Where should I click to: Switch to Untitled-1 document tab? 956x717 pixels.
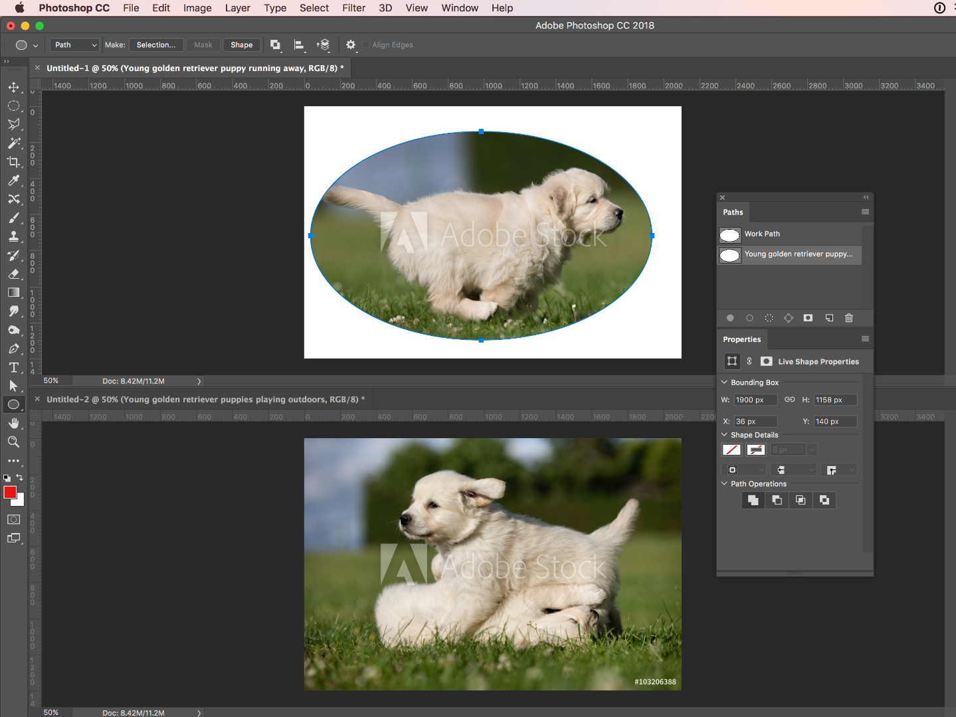pos(191,68)
